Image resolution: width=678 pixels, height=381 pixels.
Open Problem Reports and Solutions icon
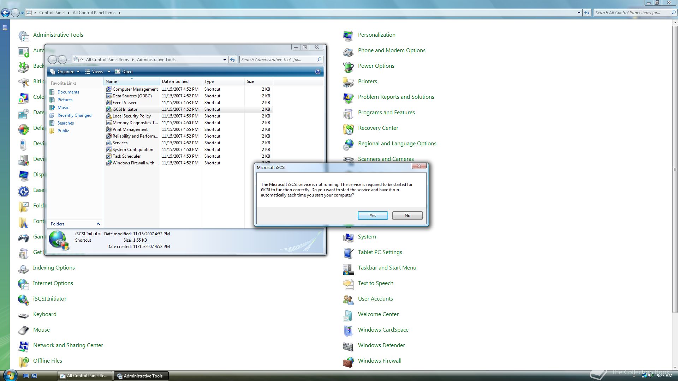(x=348, y=97)
